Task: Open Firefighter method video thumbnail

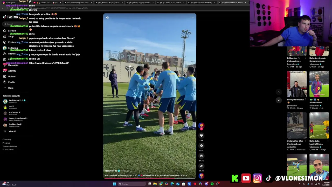Action: pyautogui.click(x=297, y=84)
